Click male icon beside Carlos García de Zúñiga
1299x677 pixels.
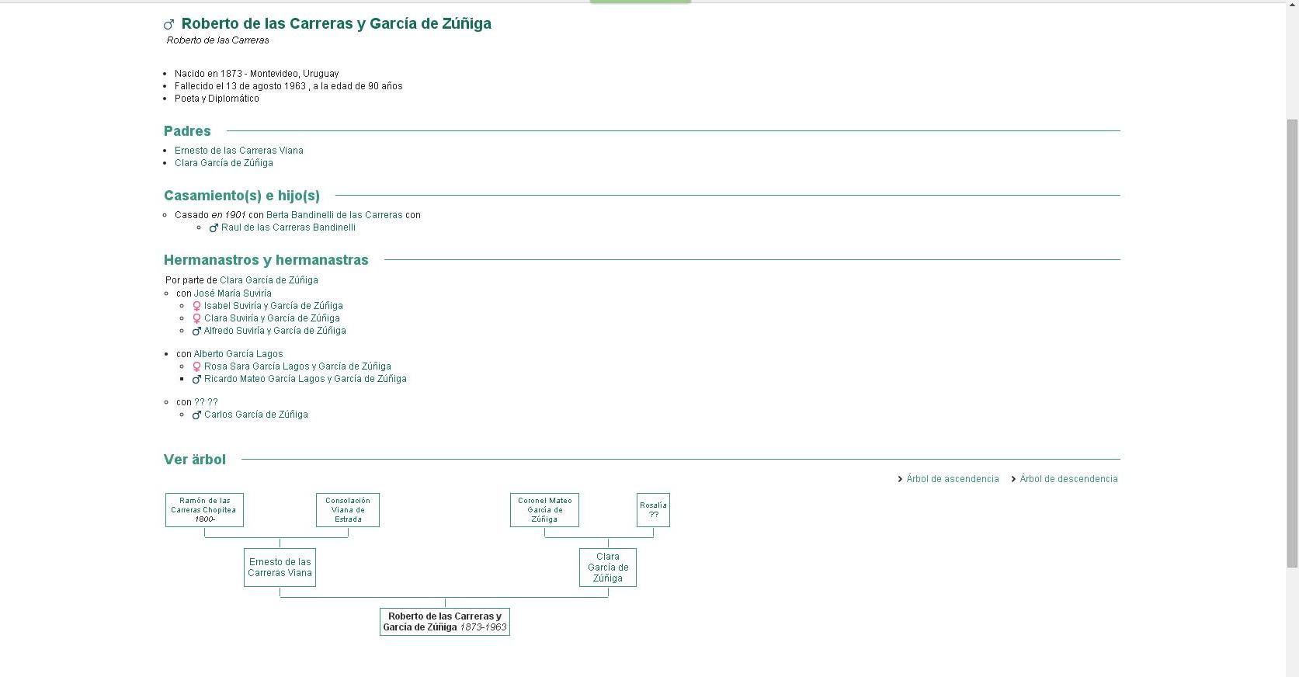click(x=196, y=415)
